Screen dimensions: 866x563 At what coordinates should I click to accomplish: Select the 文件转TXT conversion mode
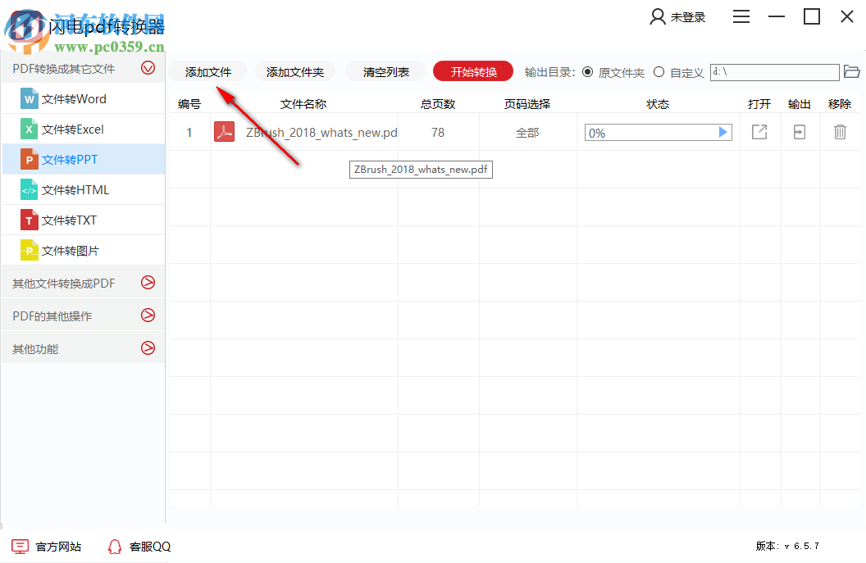(70, 220)
